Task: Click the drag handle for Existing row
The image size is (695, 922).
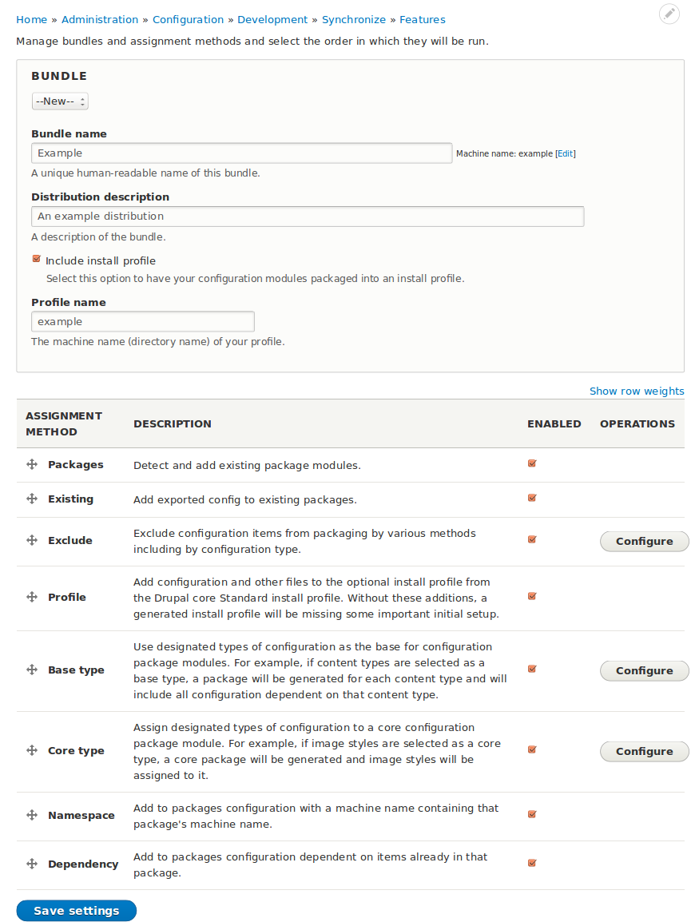Action: coord(32,499)
